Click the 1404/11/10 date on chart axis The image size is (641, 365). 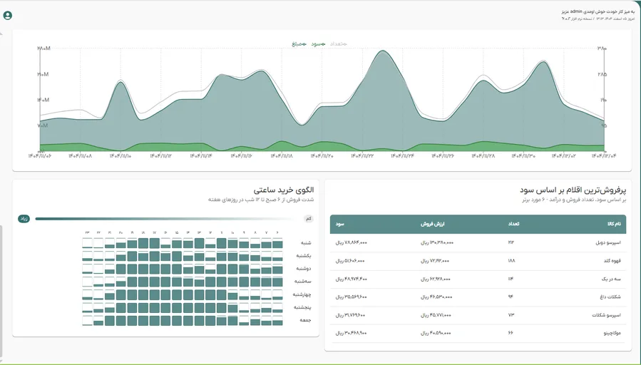click(x=120, y=156)
